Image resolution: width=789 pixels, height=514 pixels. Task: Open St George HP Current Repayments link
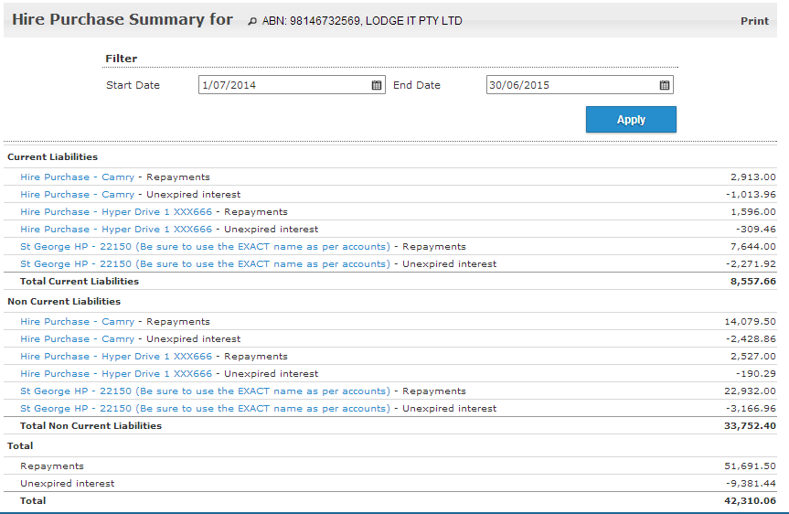(206, 247)
